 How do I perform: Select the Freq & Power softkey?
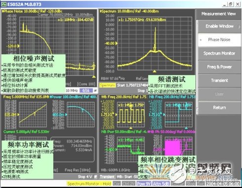coord(219,67)
